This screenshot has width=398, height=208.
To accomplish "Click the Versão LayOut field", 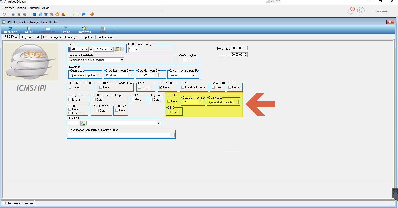I will 187,60.
